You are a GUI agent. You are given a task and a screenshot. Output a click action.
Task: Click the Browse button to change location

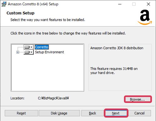(137, 99)
